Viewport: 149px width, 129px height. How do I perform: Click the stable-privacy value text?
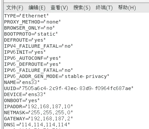86,77
